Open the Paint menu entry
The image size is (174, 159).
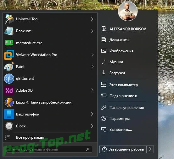[50, 67]
